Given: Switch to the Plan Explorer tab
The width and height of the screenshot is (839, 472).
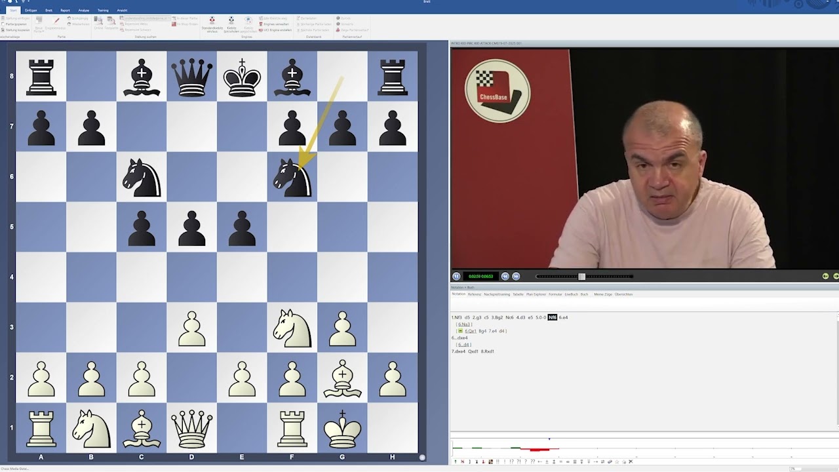Looking at the screenshot, I should [x=536, y=294].
